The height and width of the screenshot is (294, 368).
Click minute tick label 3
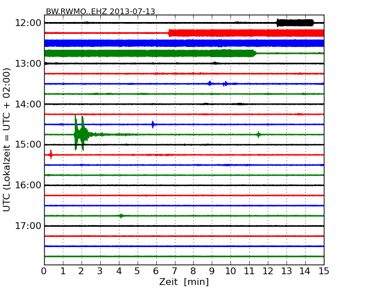(x=100, y=271)
